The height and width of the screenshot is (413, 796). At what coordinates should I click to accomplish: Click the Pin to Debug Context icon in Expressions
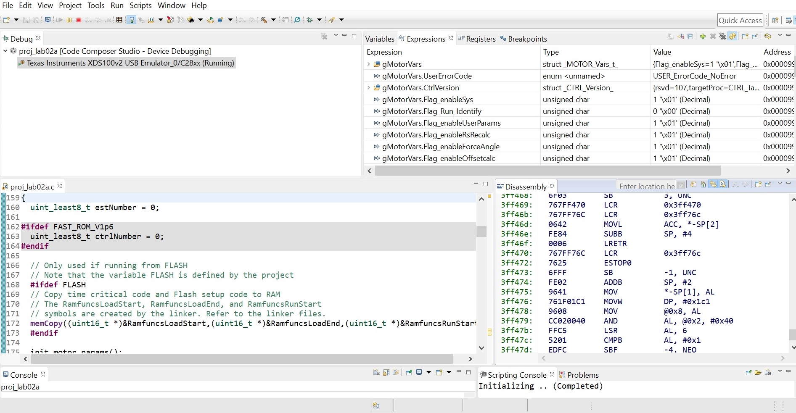click(755, 37)
